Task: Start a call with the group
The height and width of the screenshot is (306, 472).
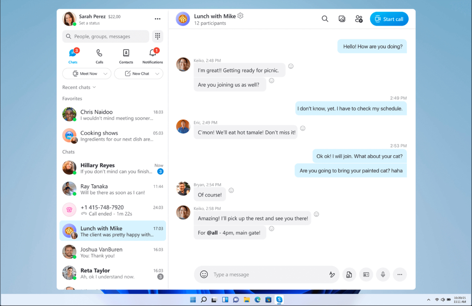Action: click(x=389, y=19)
